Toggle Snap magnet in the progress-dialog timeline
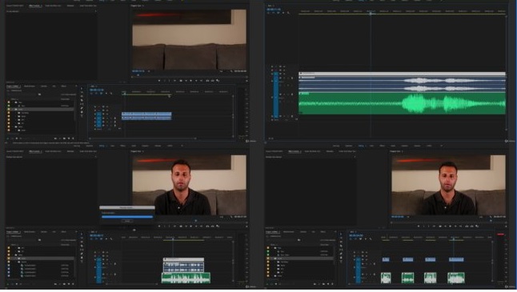Screen dimensions: 517x292 [96, 238]
